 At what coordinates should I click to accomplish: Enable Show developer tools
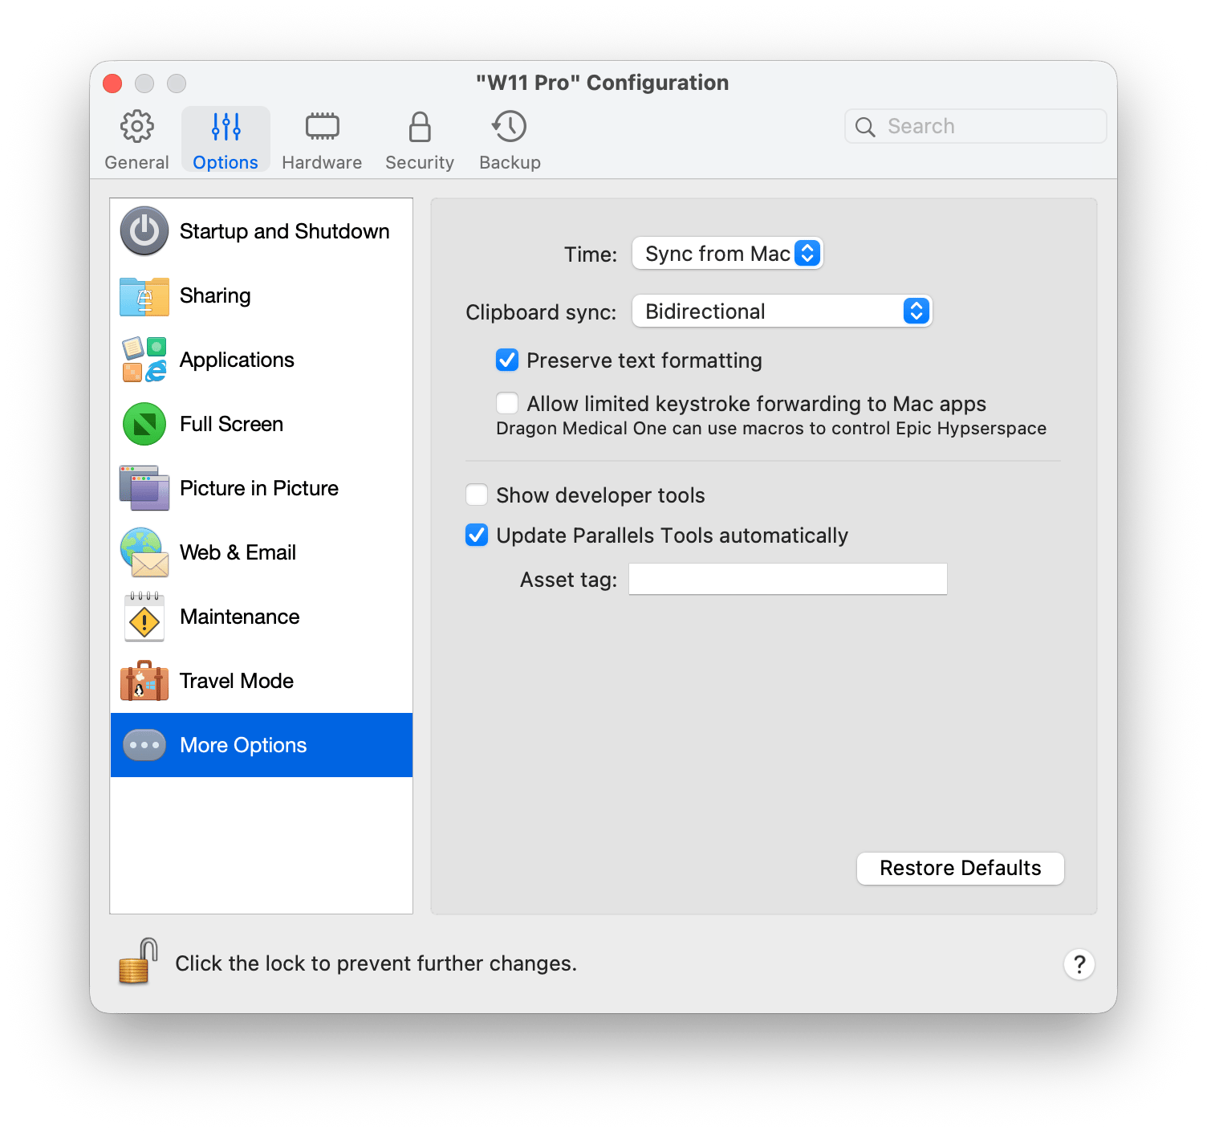point(477,495)
